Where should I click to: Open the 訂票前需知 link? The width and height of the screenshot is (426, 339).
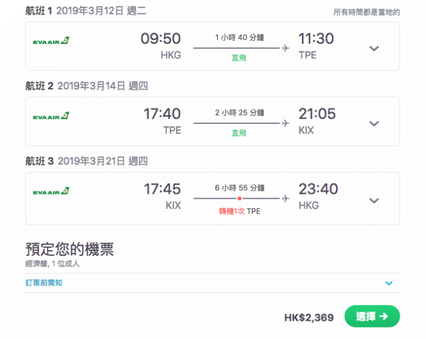pos(44,283)
